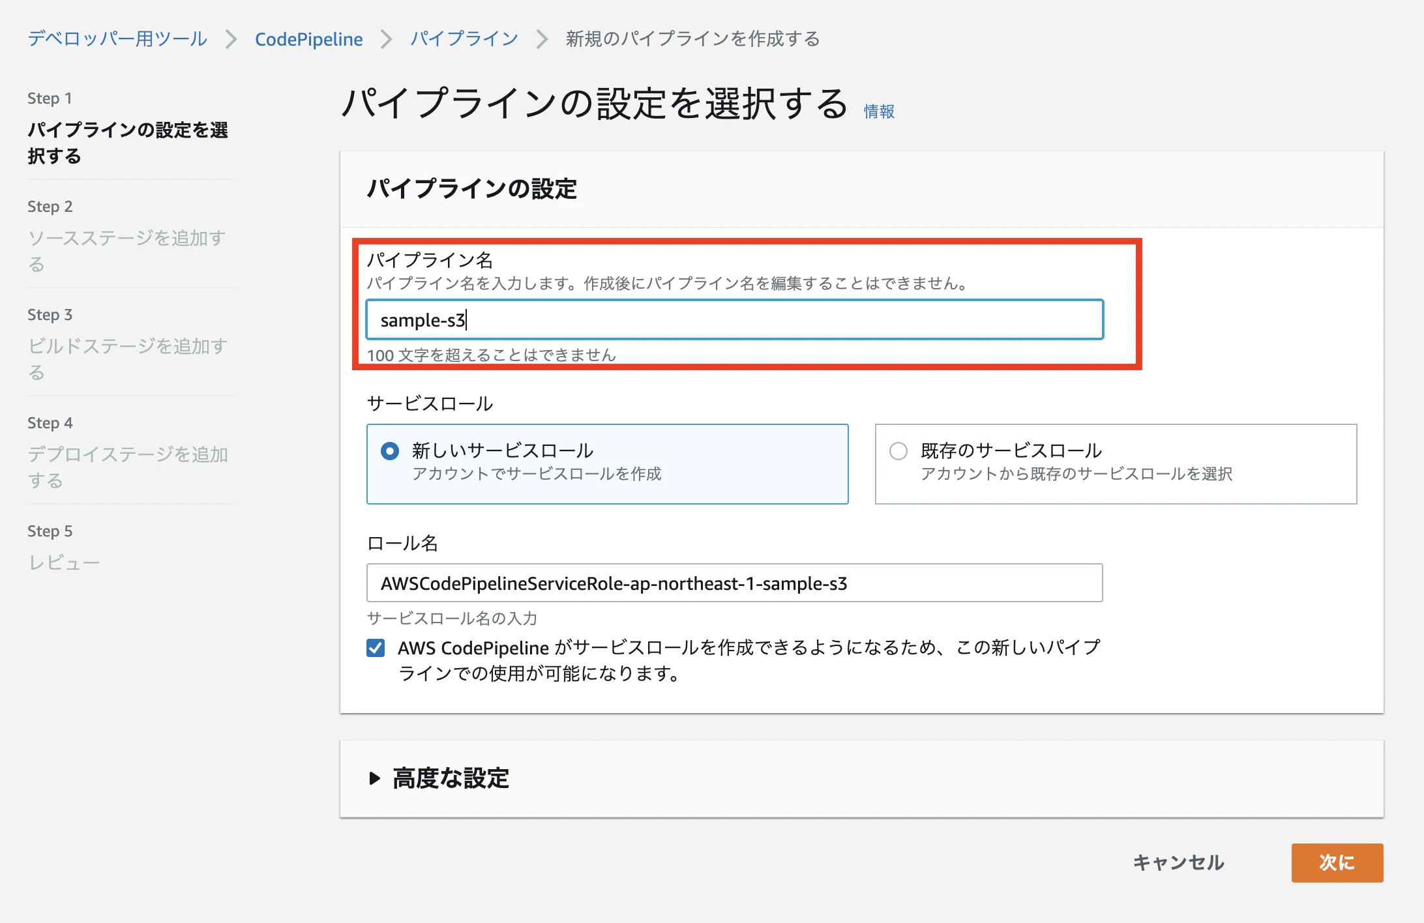Open the 情報 info link

coord(879,111)
